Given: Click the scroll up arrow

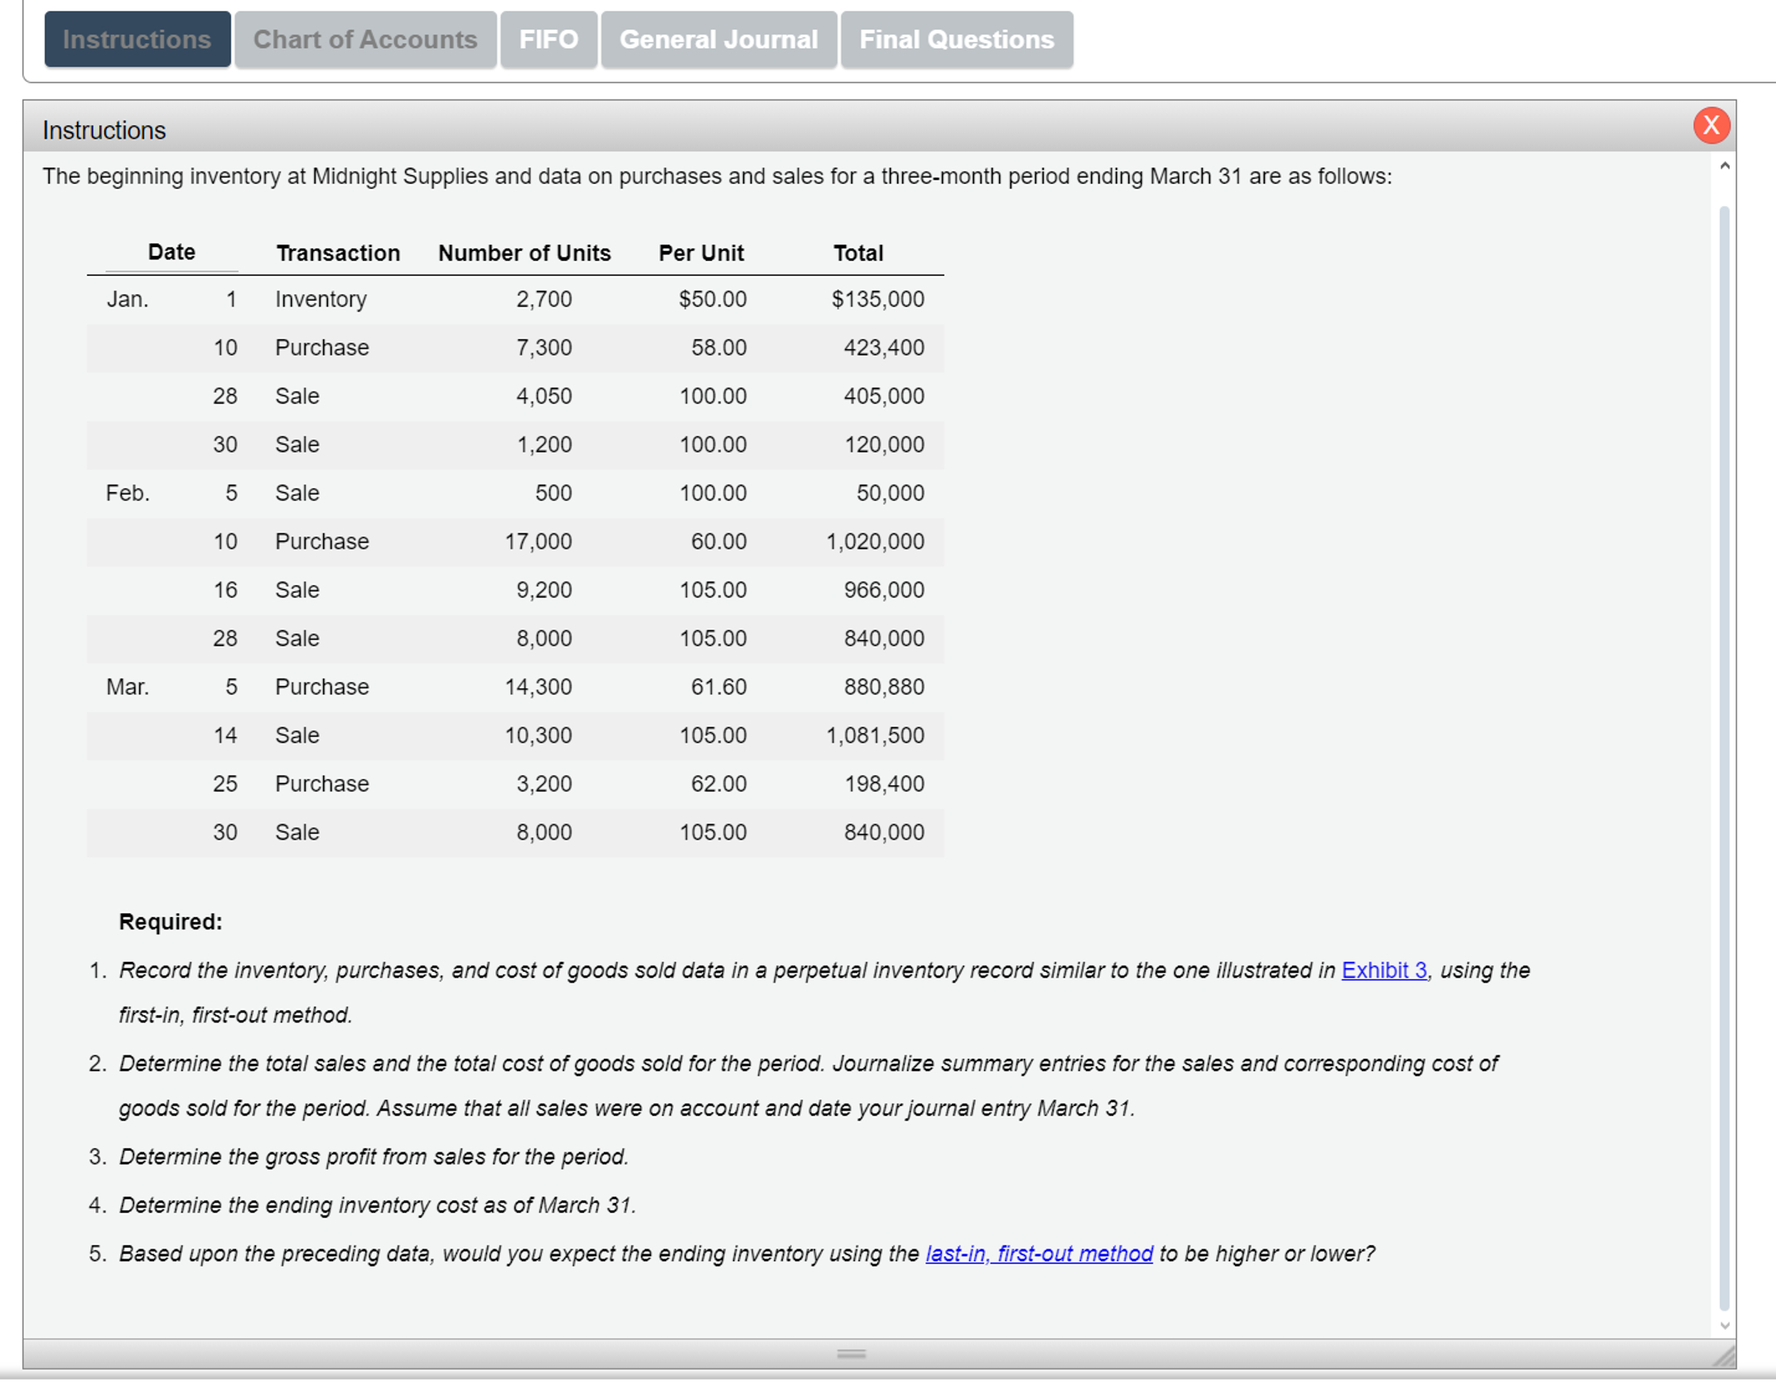Looking at the screenshot, I should click(x=1724, y=166).
